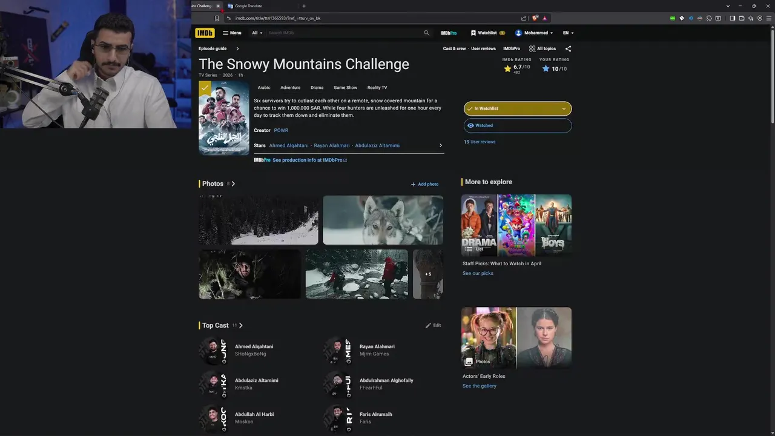Viewport: 775px width, 436px height.
Task: Toggle favorite heart on Abdulaziz Altamimi photo
Action: (223, 395)
